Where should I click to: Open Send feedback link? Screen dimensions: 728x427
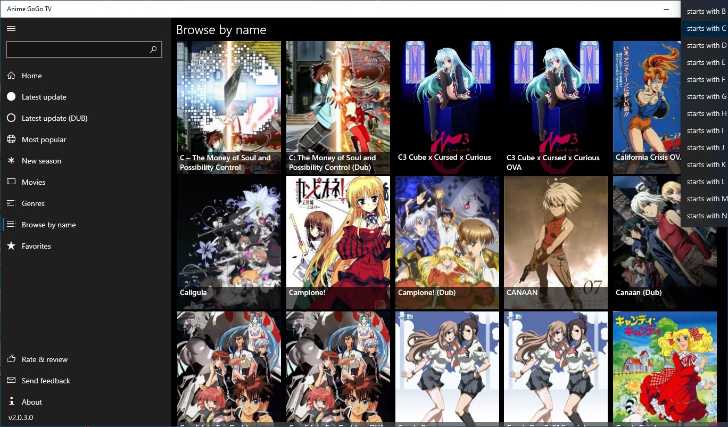click(46, 381)
